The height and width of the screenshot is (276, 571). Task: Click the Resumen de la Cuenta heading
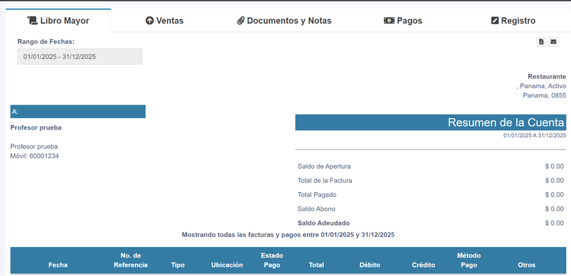coord(506,122)
